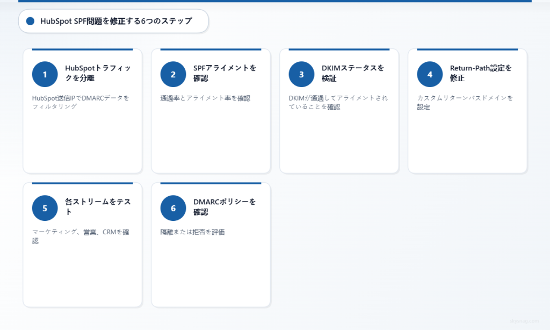This screenshot has height=330, width=550.
Task: Click the title 'DKIMステータスを検証'
Action: (x=353, y=73)
